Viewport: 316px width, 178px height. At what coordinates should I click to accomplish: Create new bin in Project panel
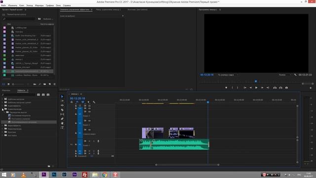[45, 84]
